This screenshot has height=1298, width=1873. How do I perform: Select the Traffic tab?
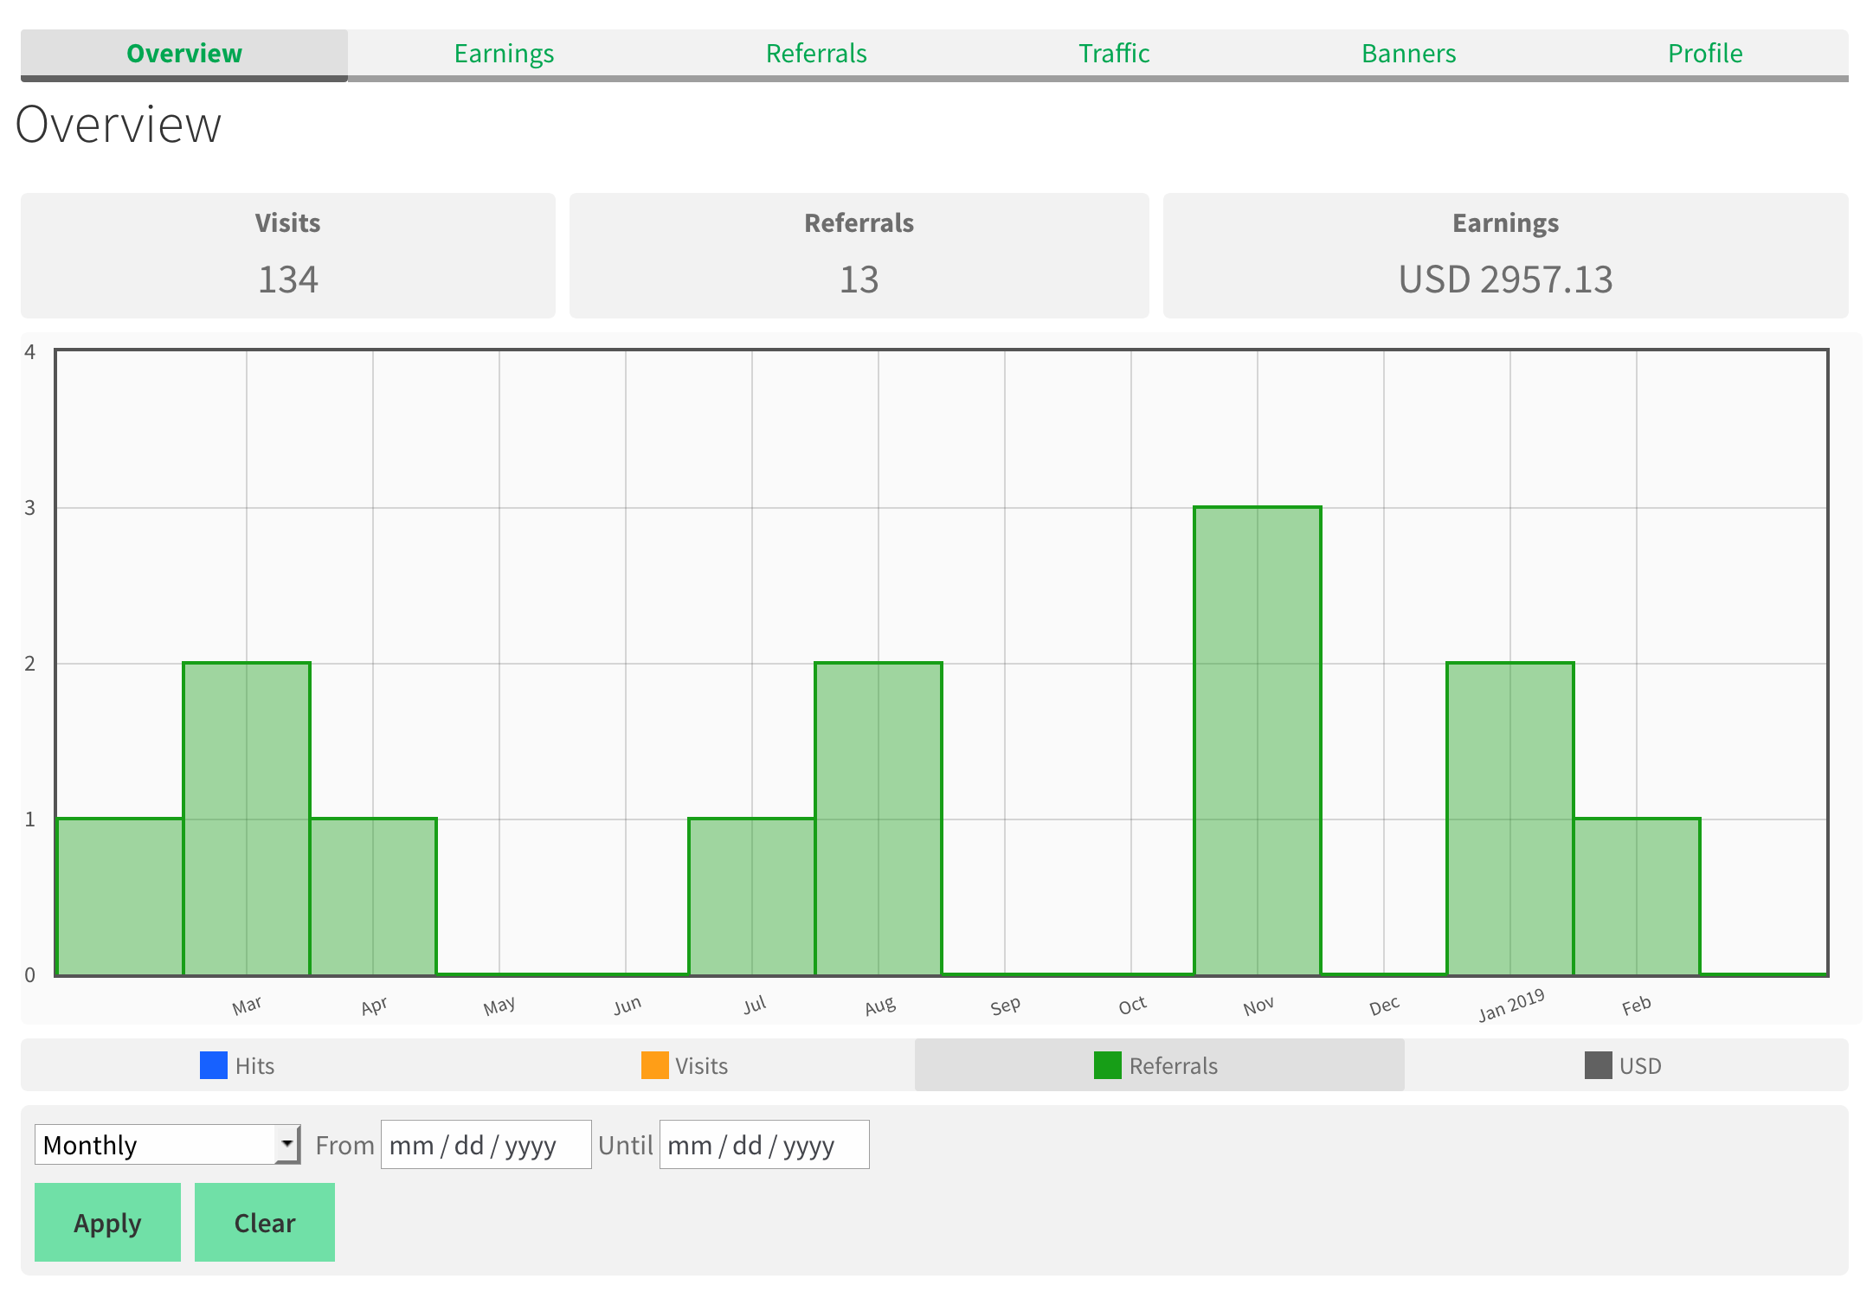[1113, 53]
